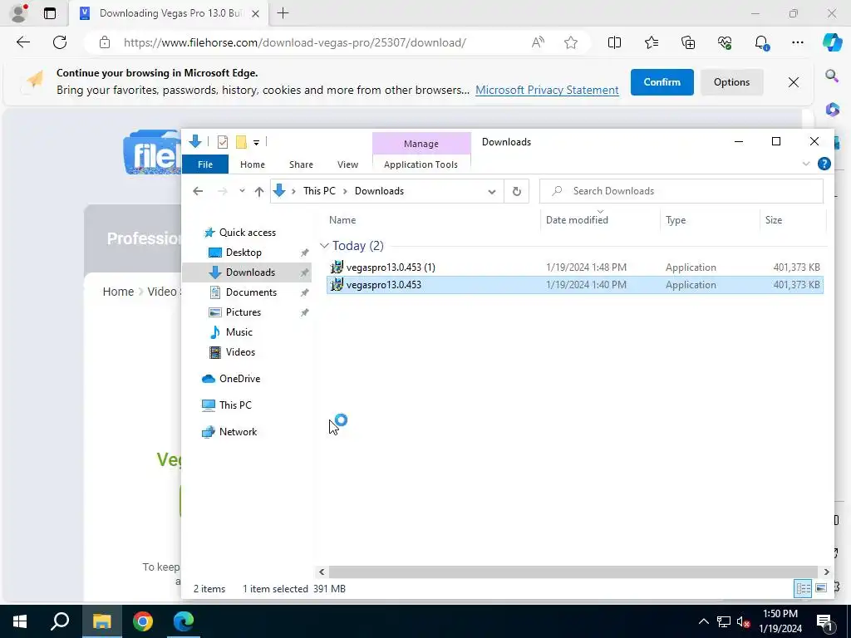Viewport: 851px width, 638px height.
Task: Open recent locations dropdown in Explorer
Action: [x=242, y=191]
